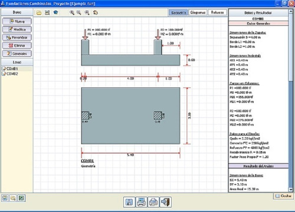Click the 0.60 footing thickness dimension
Screen dimensions: 295x212
[x=191, y=60]
